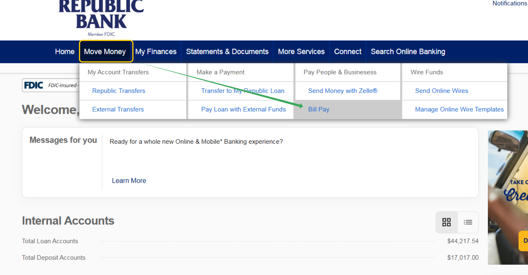528x275 pixels.
Task: Select Pay Loan with External Funds
Action: pos(243,109)
